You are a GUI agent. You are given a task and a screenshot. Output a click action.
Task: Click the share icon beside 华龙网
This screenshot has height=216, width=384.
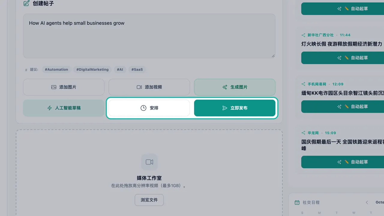click(x=303, y=133)
